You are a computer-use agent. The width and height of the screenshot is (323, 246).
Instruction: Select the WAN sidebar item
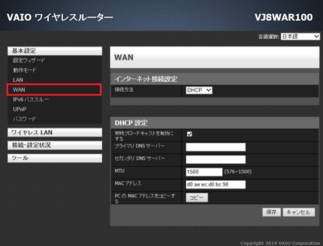54,90
